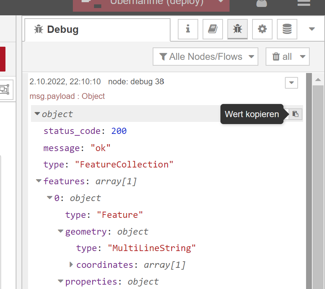Collapse the properties object
The width and height of the screenshot is (325, 289).
click(60, 281)
